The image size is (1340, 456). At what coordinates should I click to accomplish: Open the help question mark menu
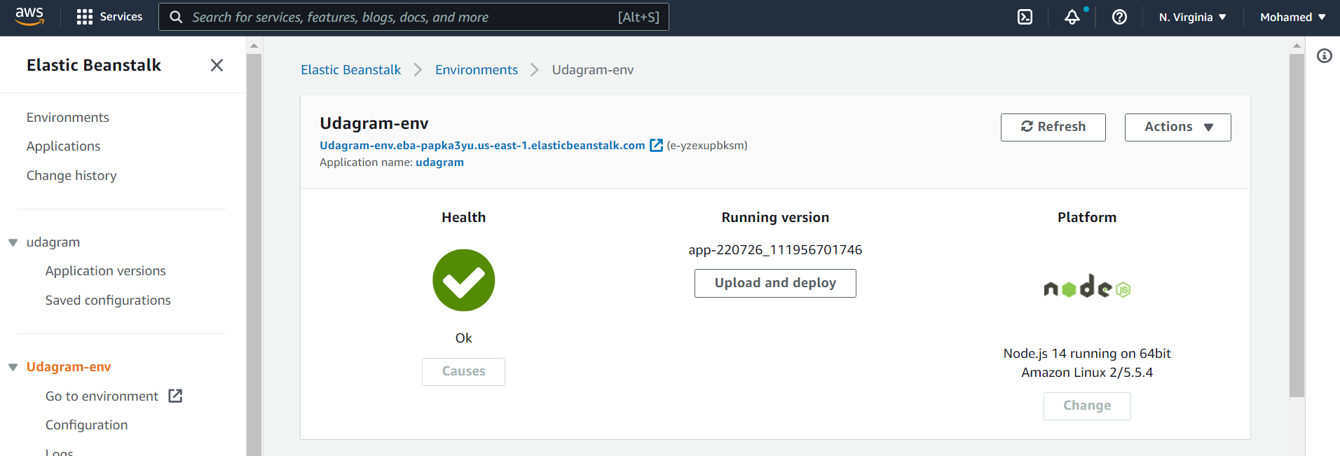pos(1119,17)
